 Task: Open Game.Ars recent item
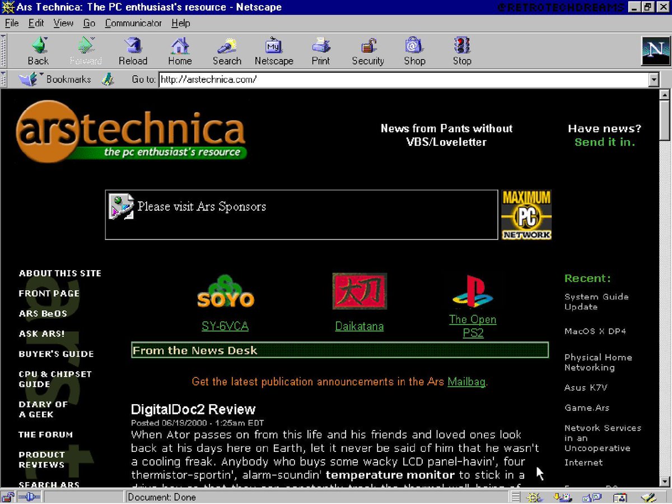coord(587,408)
